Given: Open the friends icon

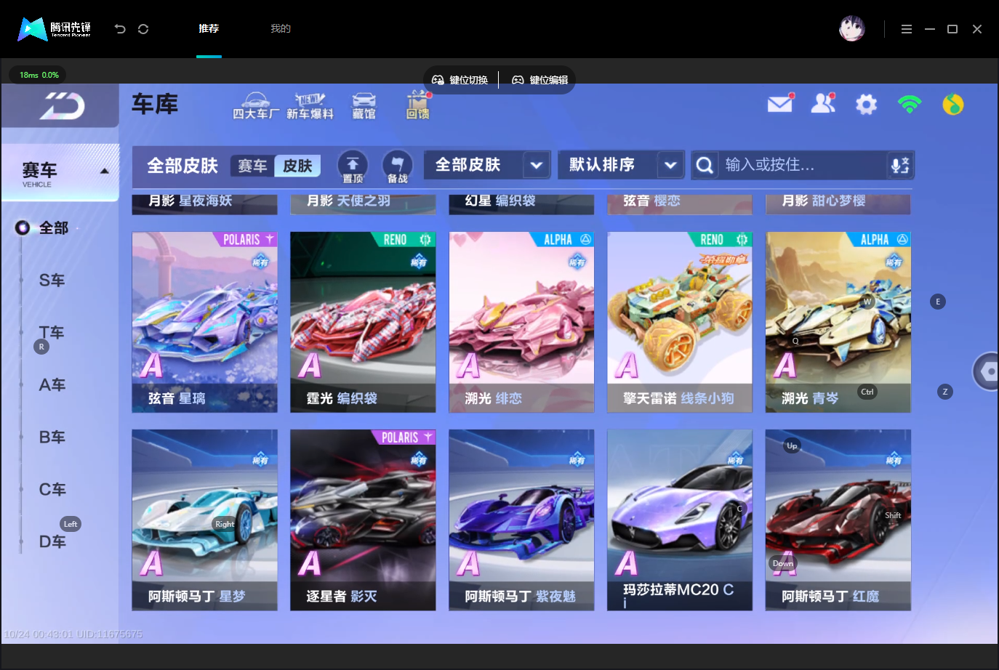Looking at the screenshot, I should click(823, 104).
